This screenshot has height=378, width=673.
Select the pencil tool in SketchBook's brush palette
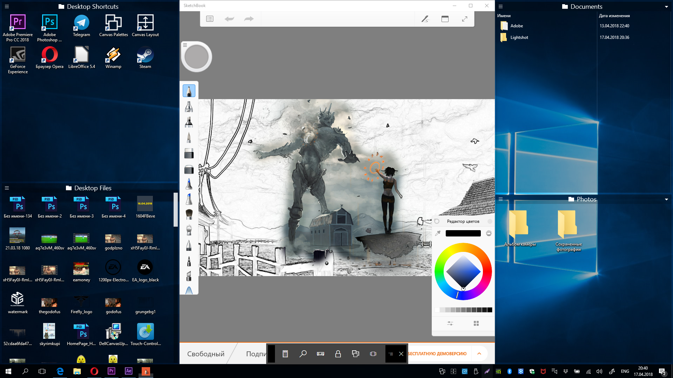point(189,91)
